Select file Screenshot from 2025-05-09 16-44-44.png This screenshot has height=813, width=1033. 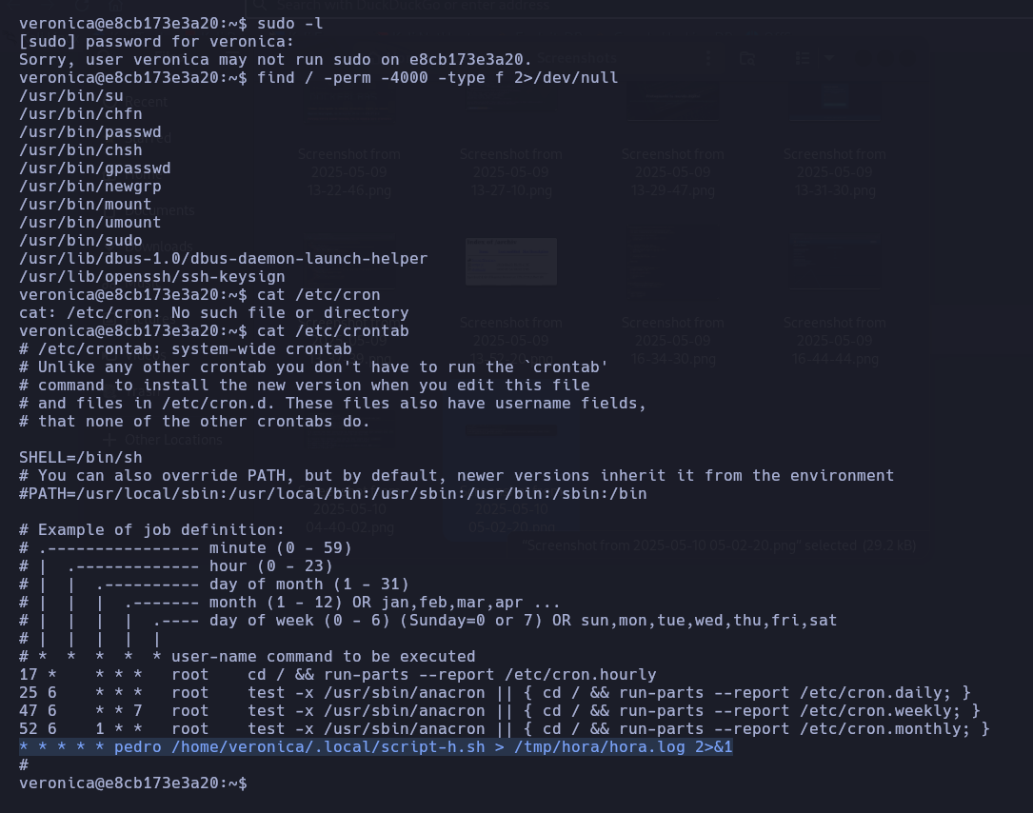click(835, 341)
